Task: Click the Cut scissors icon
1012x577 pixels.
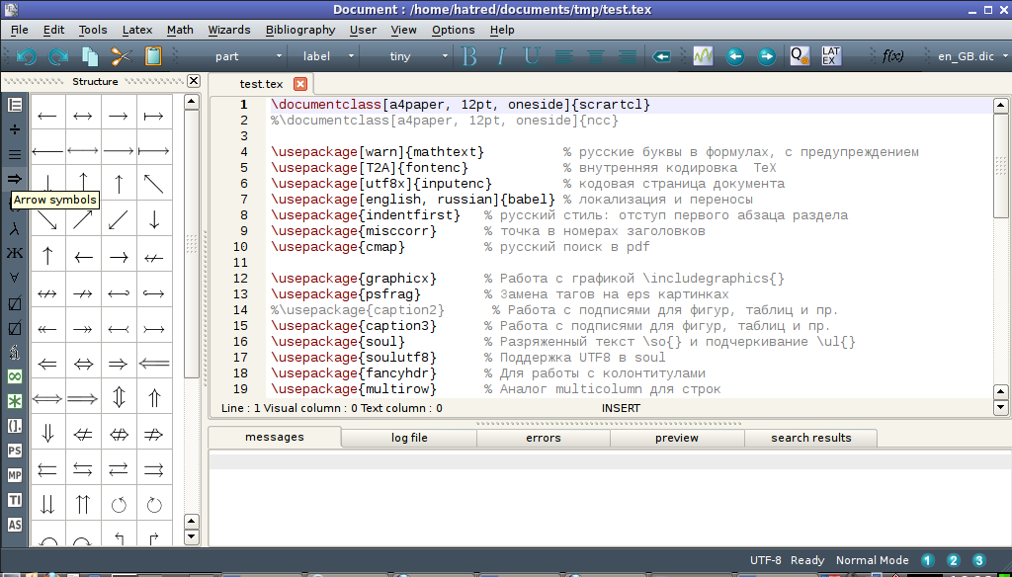Action: [x=122, y=56]
